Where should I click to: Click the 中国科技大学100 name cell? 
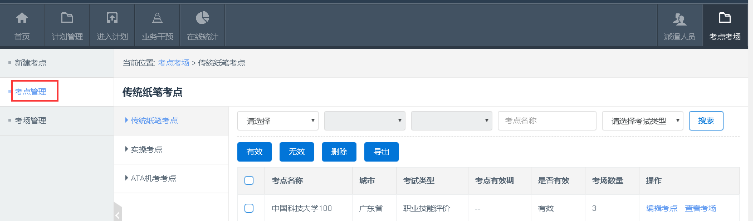click(x=302, y=208)
